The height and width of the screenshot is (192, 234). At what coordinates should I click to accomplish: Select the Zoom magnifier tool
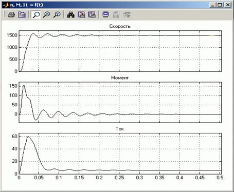tap(36, 15)
